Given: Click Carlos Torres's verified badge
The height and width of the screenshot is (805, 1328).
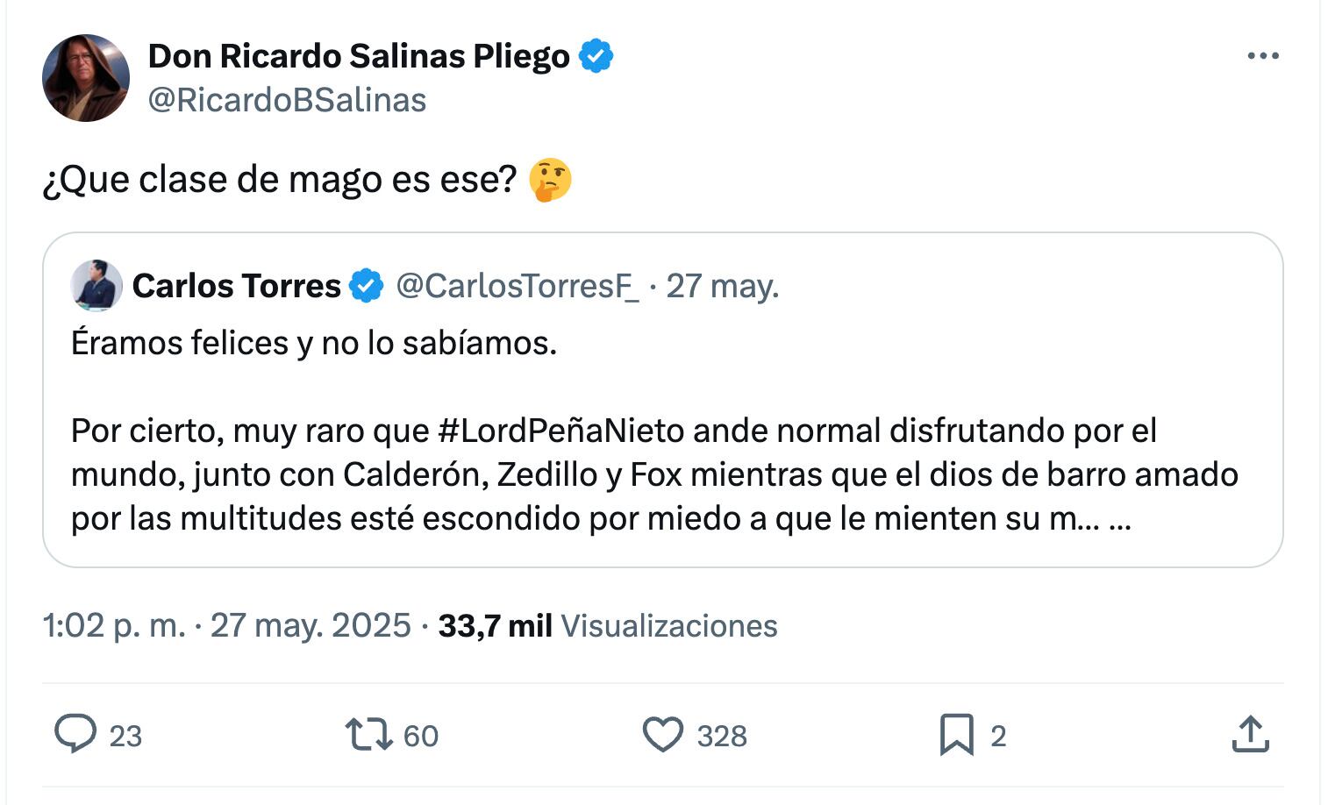Looking at the screenshot, I should (367, 286).
